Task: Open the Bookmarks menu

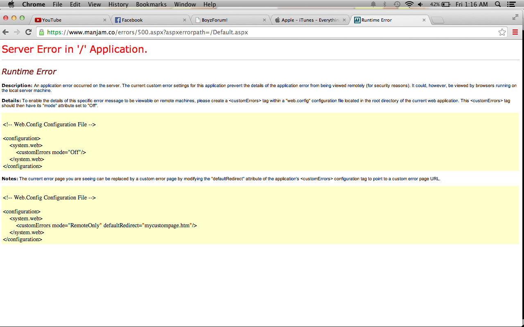Action: (151, 4)
